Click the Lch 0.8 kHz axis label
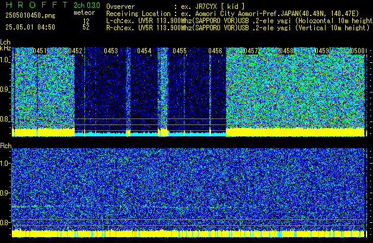 [5, 119]
